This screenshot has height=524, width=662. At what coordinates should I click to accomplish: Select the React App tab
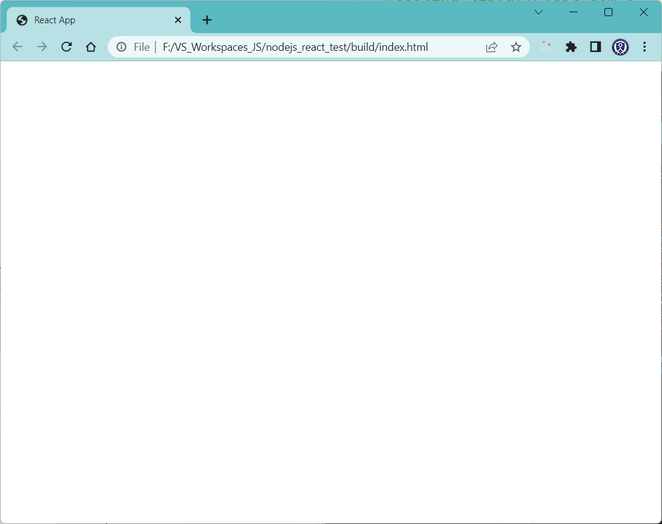coord(98,20)
